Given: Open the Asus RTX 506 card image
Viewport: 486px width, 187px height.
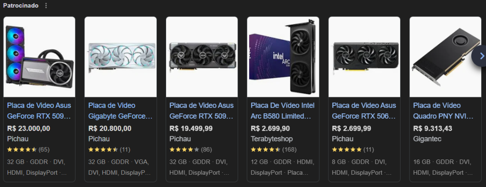Looking at the screenshot, I should [364, 57].
